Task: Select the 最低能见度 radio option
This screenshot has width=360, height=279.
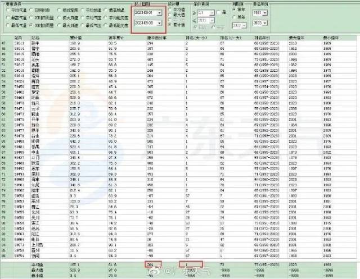Action: [106, 25]
